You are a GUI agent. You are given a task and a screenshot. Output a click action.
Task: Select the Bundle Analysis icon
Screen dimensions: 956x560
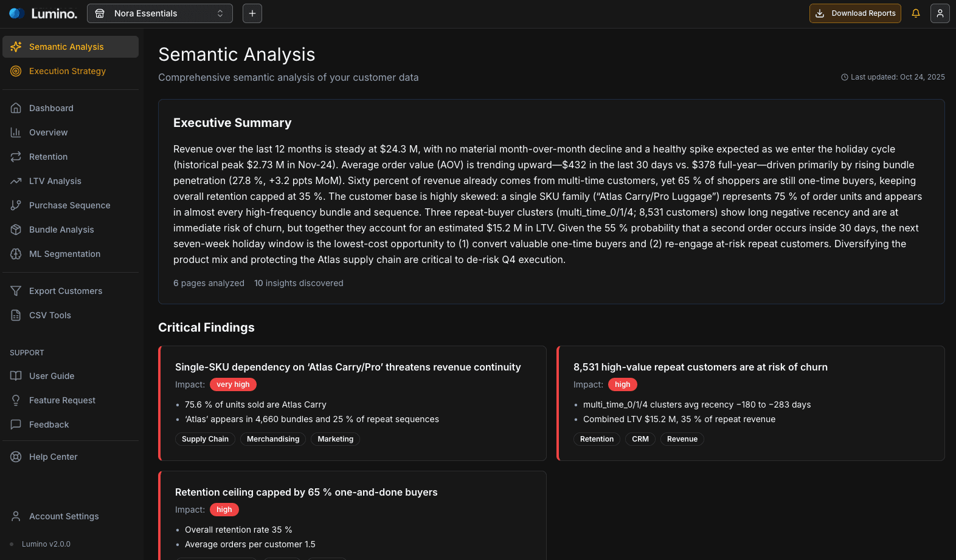coord(16,230)
